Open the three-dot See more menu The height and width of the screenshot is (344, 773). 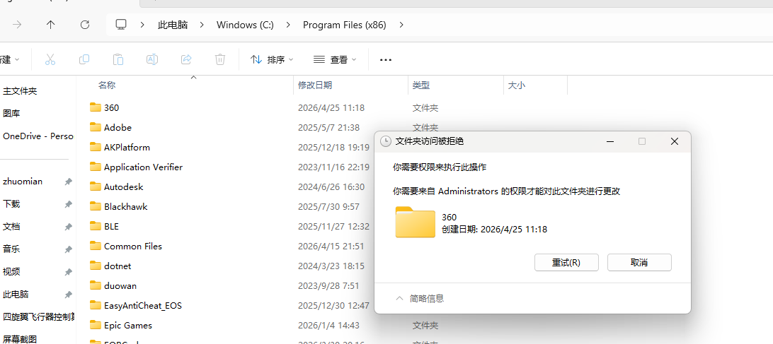[386, 60]
